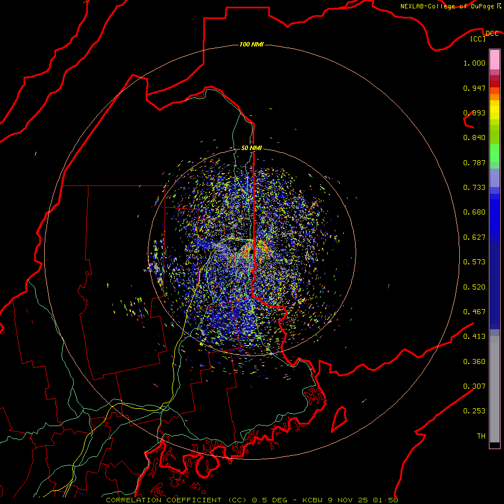
Task: Click the 0.627 scale label
Action: tap(474, 237)
